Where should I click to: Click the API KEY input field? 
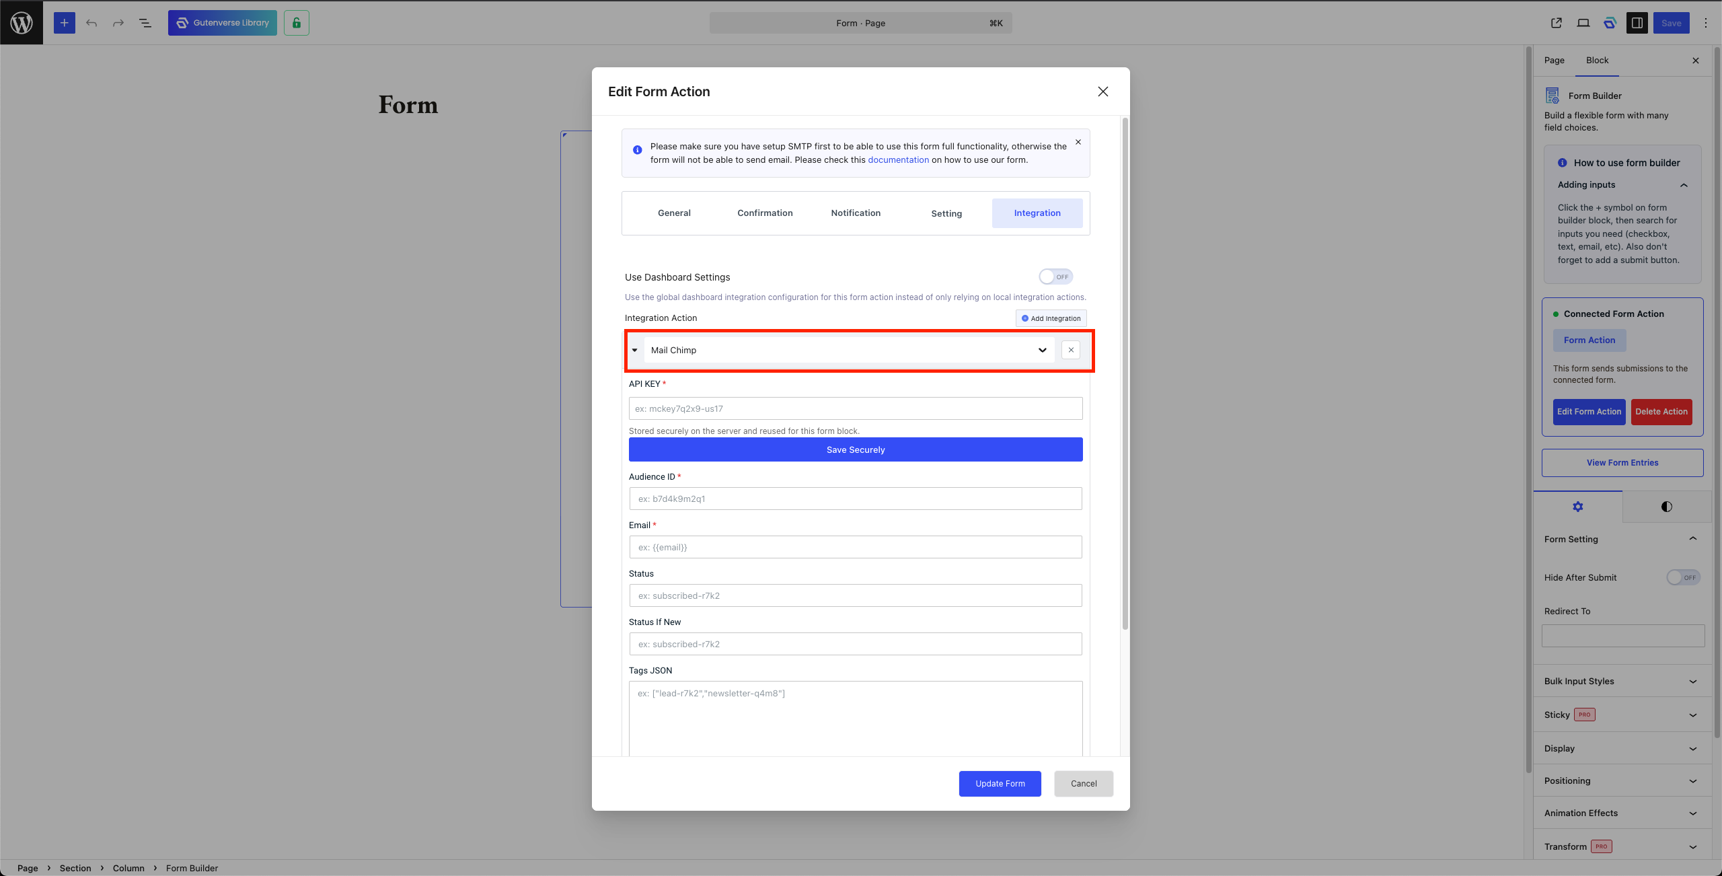856,408
